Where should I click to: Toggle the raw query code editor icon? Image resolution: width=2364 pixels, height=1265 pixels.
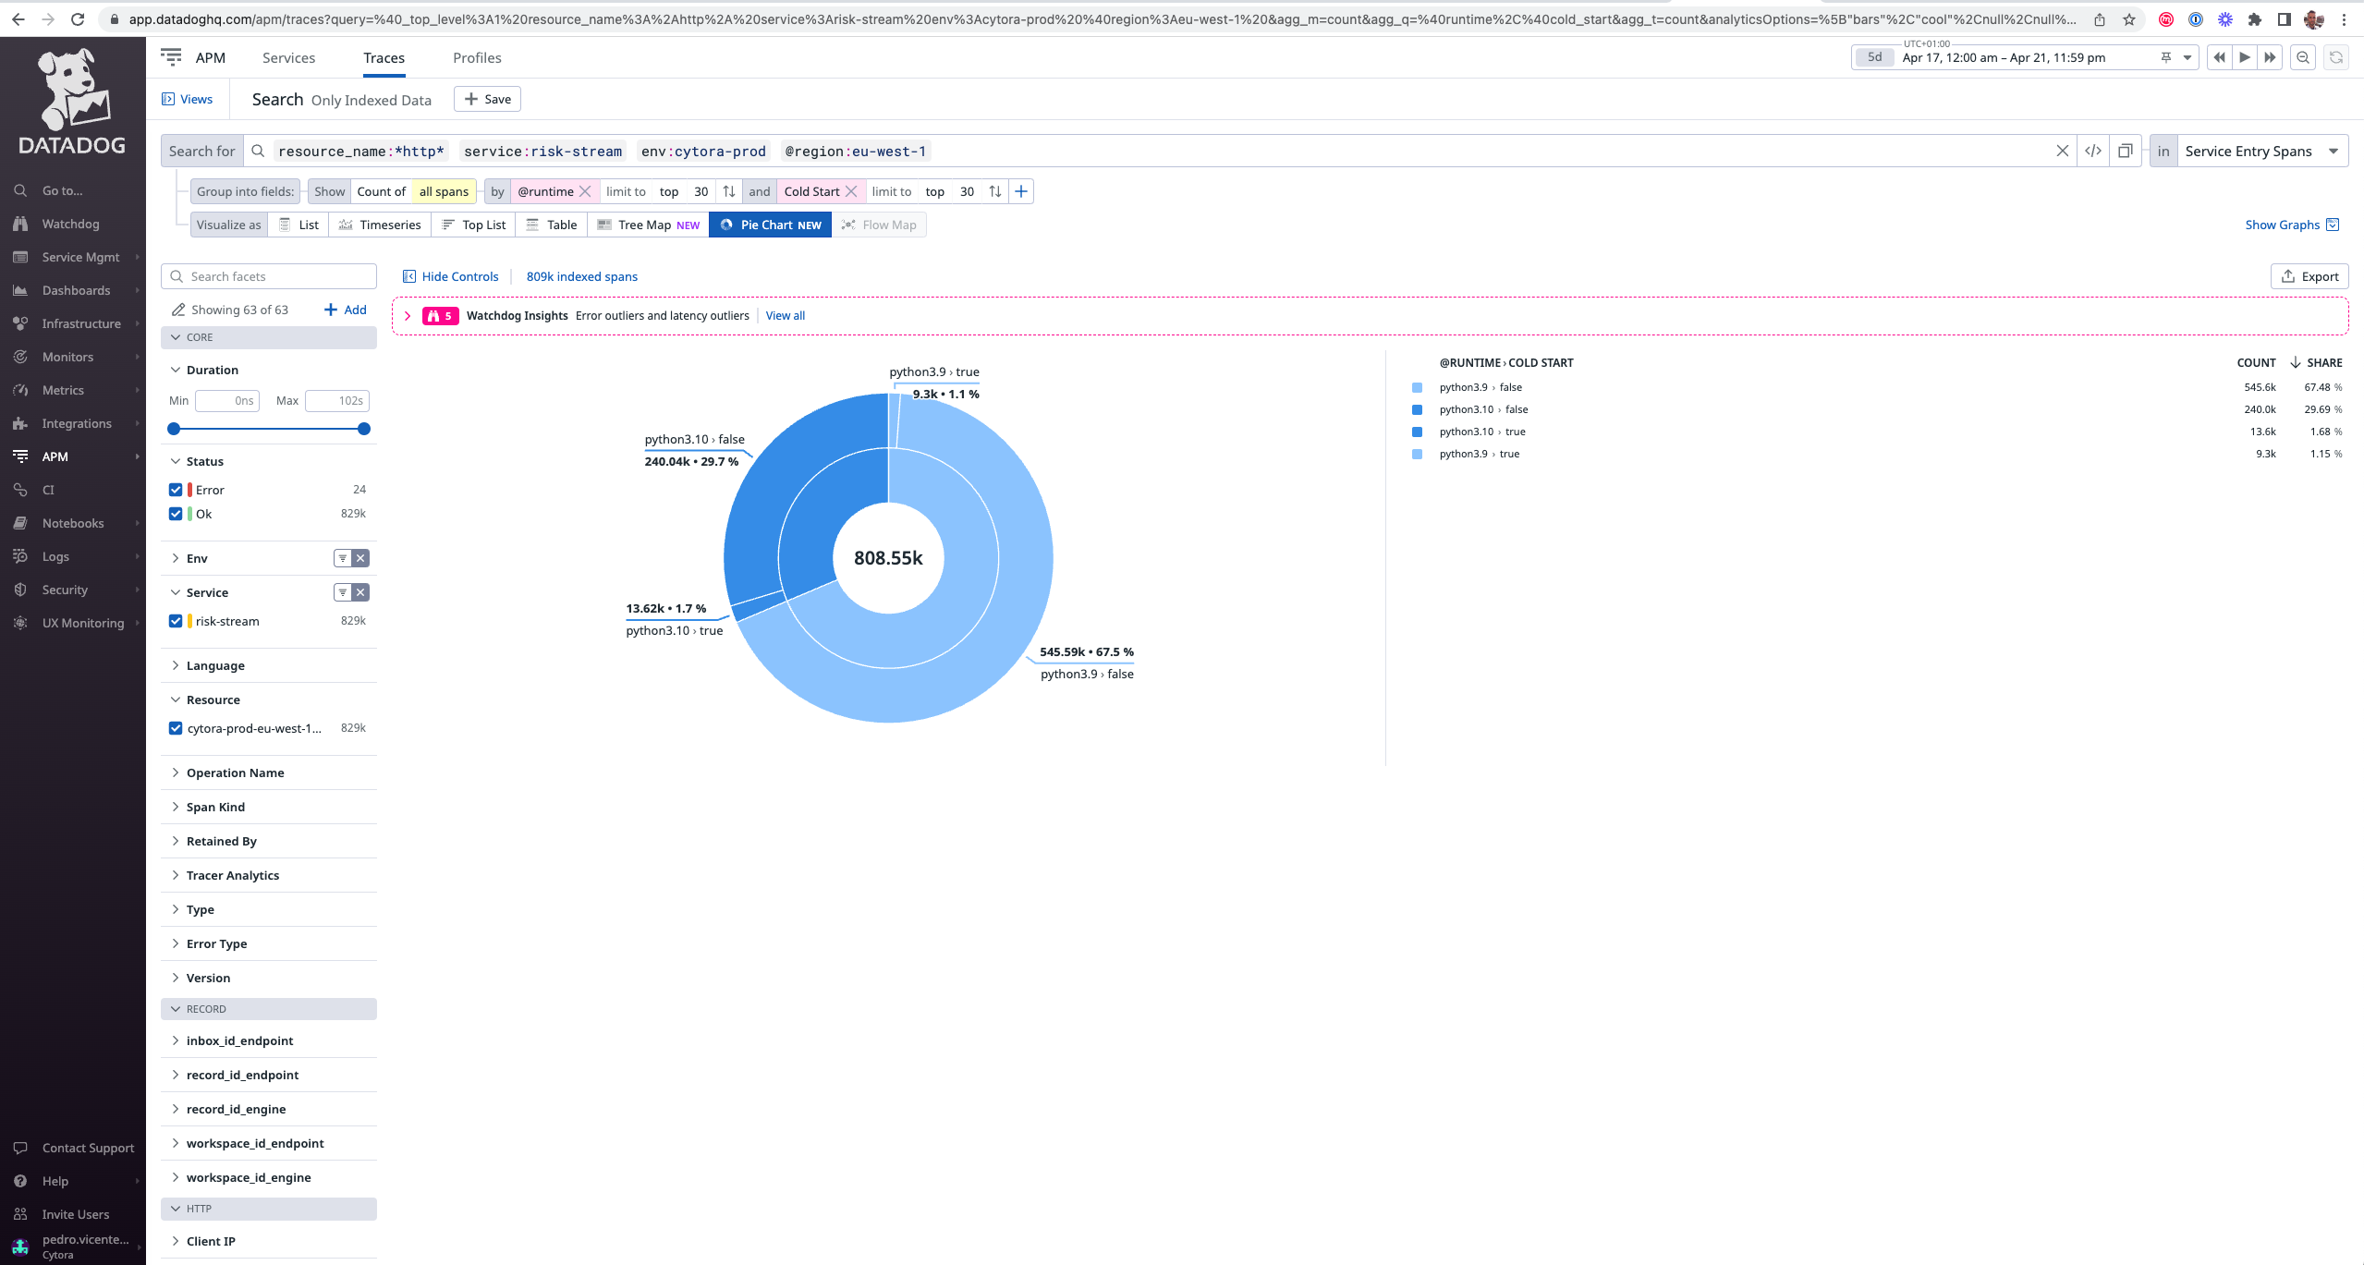click(x=2093, y=151)
